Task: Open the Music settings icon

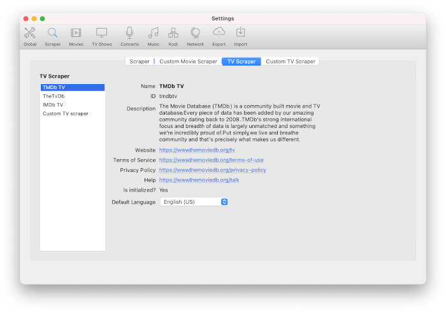Action: 154,37
